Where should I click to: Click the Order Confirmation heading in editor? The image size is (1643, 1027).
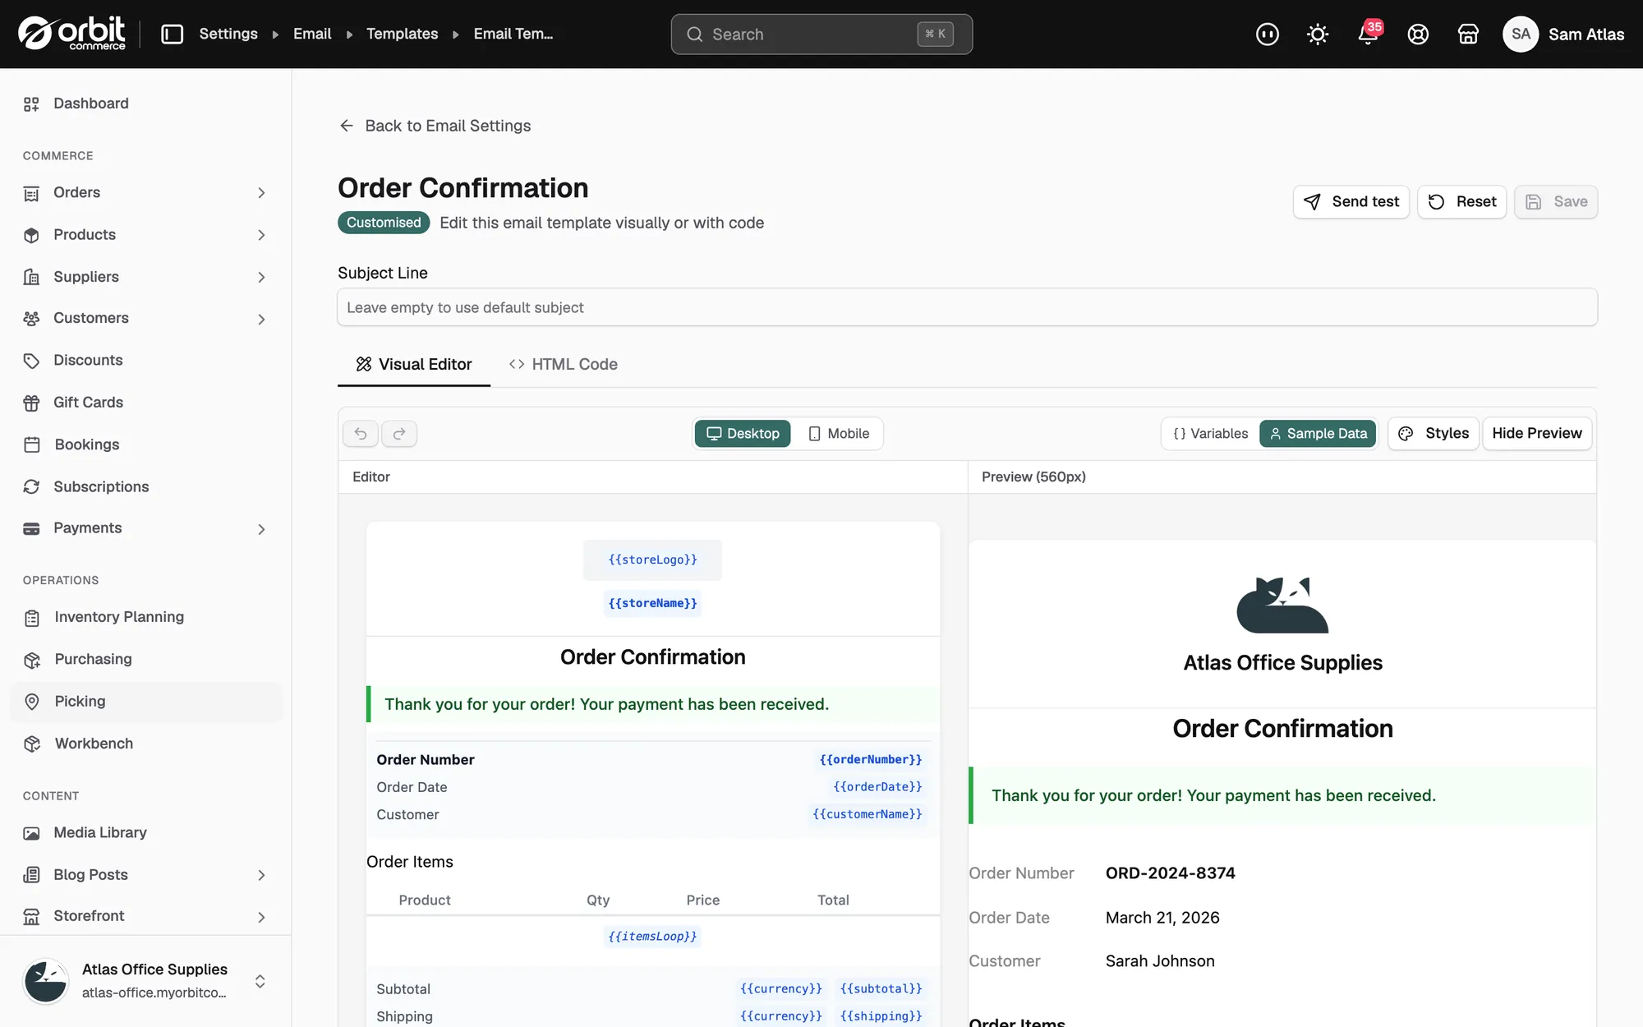point(652,656)
